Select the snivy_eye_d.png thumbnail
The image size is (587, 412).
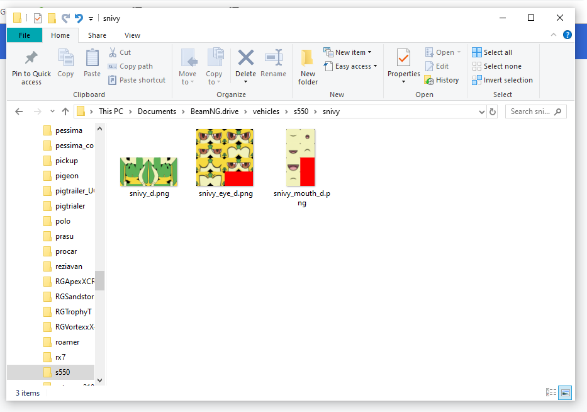point(225,157)
